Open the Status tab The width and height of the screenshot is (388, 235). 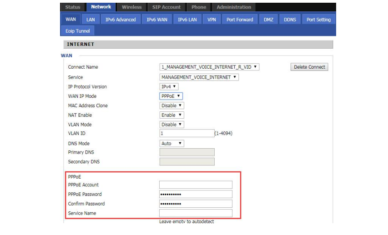(73, 7)
